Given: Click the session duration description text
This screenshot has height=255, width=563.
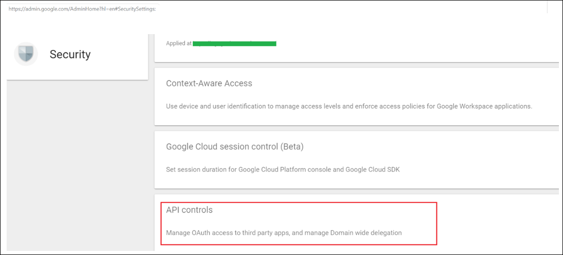Looking at the screenshot, I should (283, 169).
